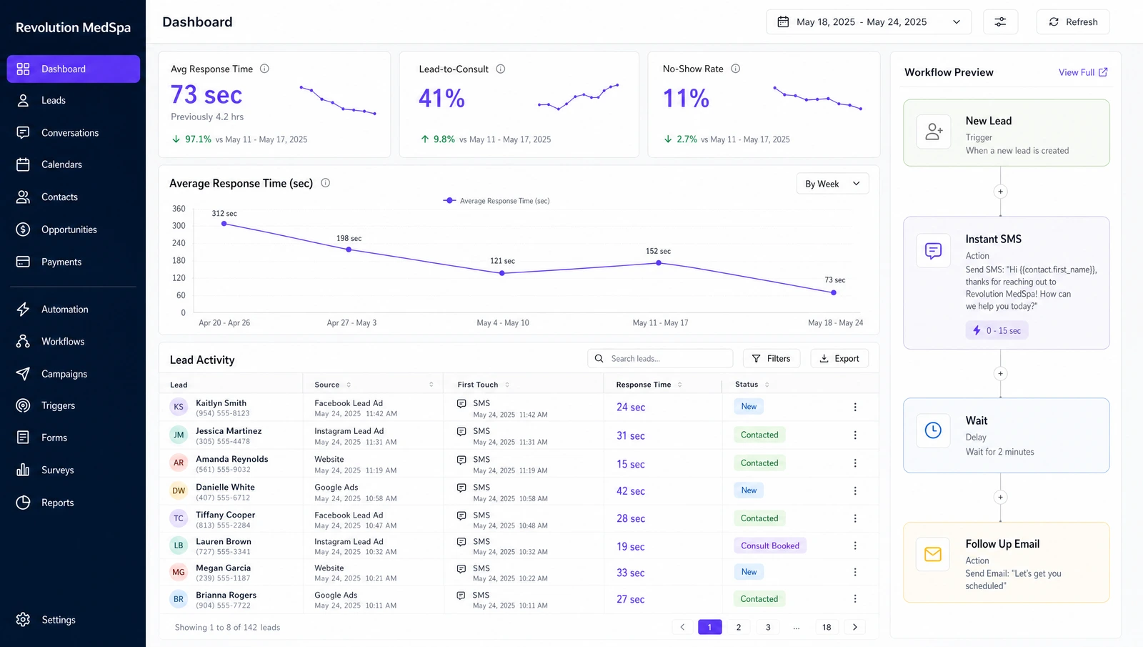Click the Avg Response Time info icon

click(x=264, y=69)
